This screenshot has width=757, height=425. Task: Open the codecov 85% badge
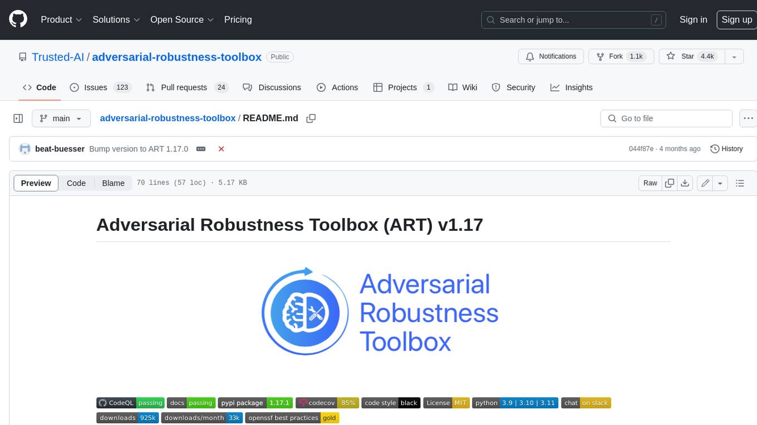(327, 403)
